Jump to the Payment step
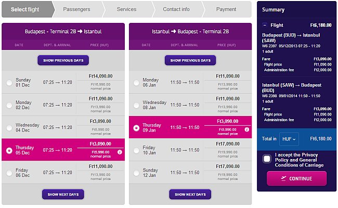 pos(226,9)
